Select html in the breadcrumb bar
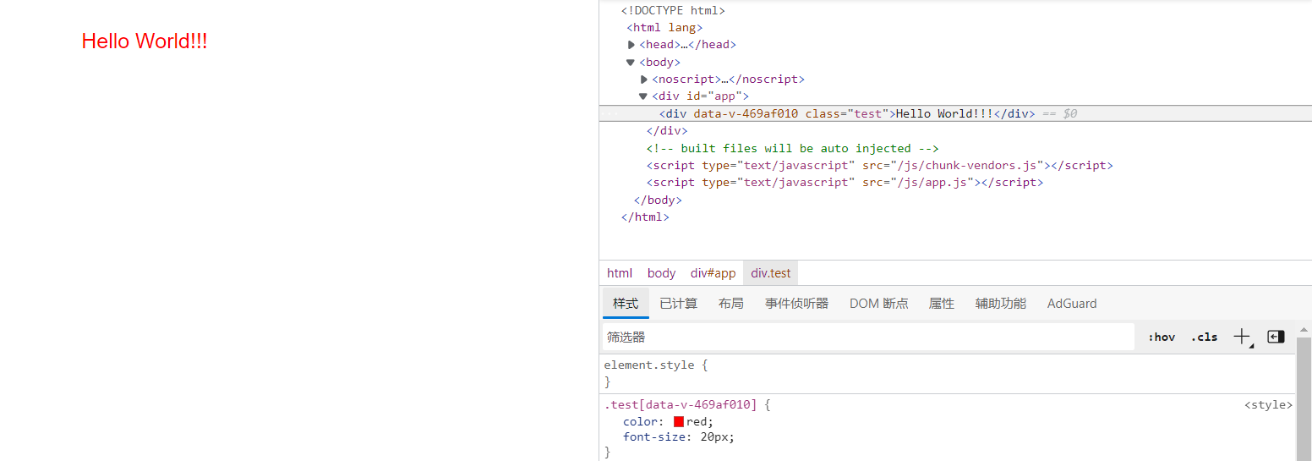Screen dimensions: 1312x461 [x=620, y=273]
